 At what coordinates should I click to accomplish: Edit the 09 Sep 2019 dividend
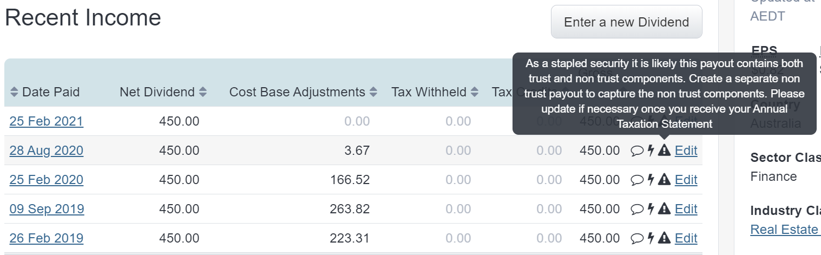click(x=686, y=209)
